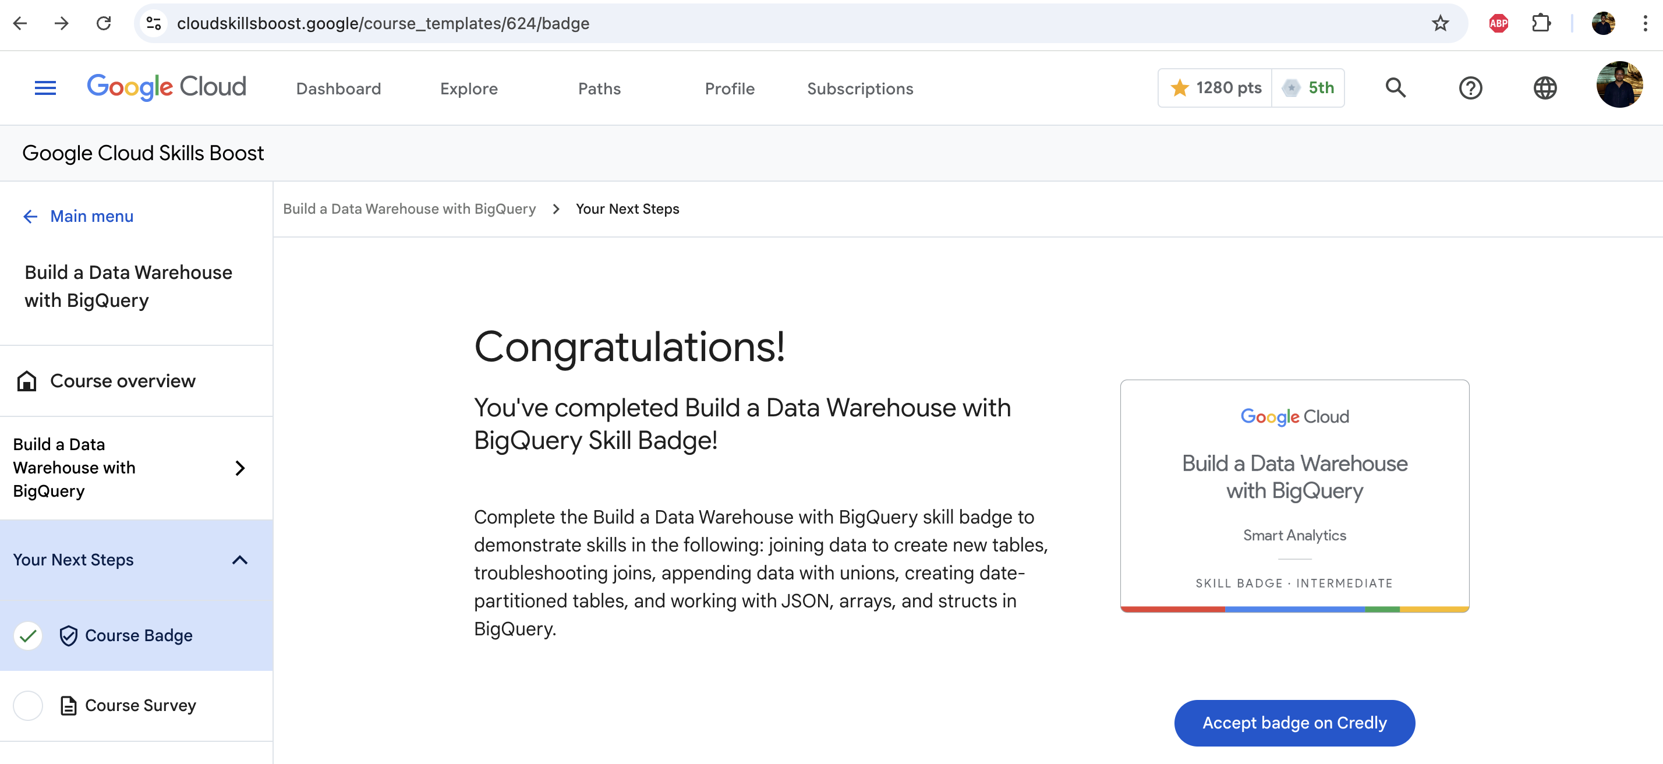Bookmark this page with star icon

(1441, 24)
